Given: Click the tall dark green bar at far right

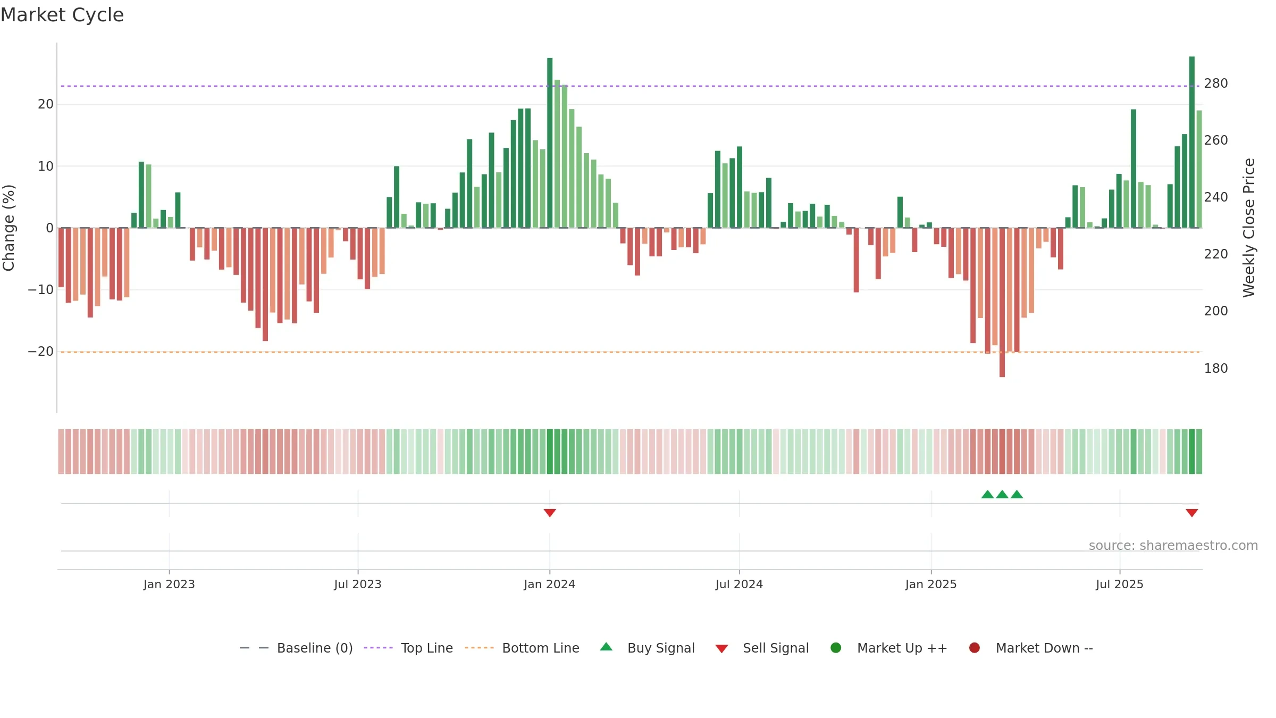Looking at the screenshot, I should click(1192, 142).
